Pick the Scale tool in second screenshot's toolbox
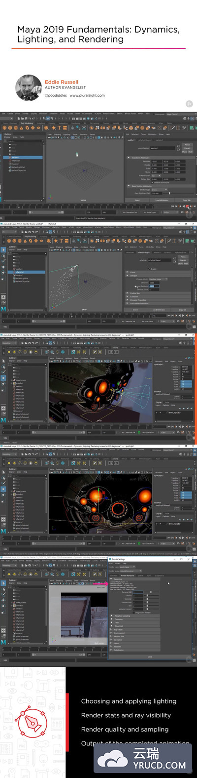 tap(3, 279)
